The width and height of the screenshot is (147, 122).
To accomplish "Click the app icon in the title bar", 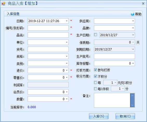I will click(3, 4).
